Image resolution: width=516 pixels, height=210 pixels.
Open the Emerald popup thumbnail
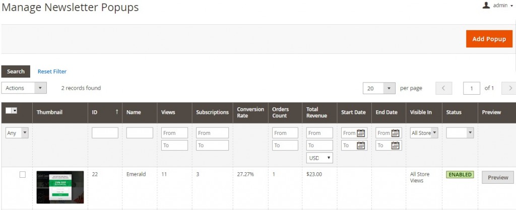60,187
